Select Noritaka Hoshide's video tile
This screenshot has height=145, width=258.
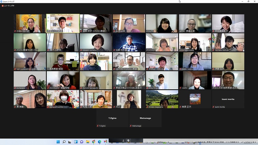(x=228, y=42)
